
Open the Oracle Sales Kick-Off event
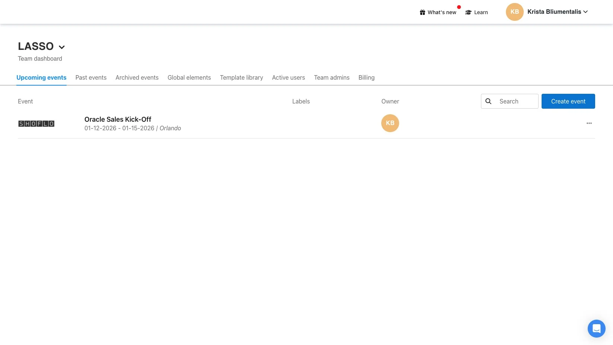[x=118, y=119]
